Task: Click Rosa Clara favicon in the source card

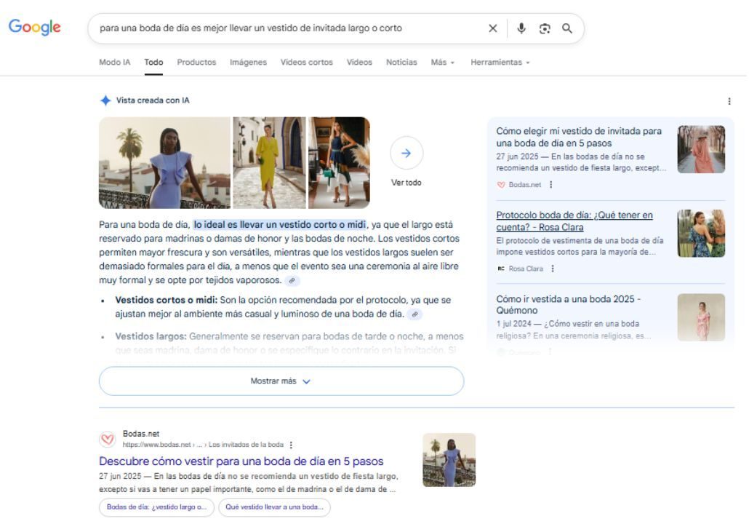Action: click(x=500, y=269)
